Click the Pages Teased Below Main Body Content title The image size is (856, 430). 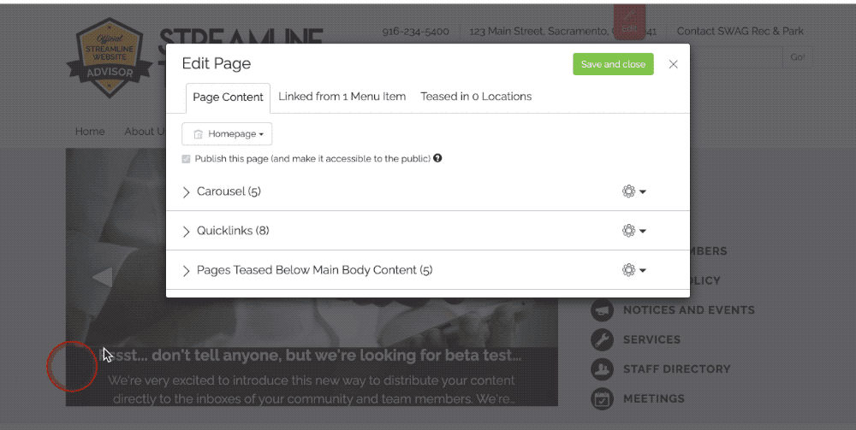pos(314,270)
